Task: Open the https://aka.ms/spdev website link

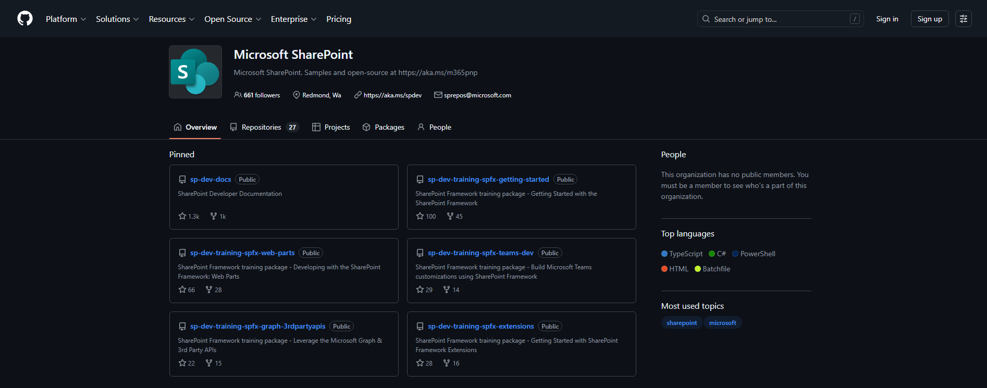Action: tap(392, 95)
